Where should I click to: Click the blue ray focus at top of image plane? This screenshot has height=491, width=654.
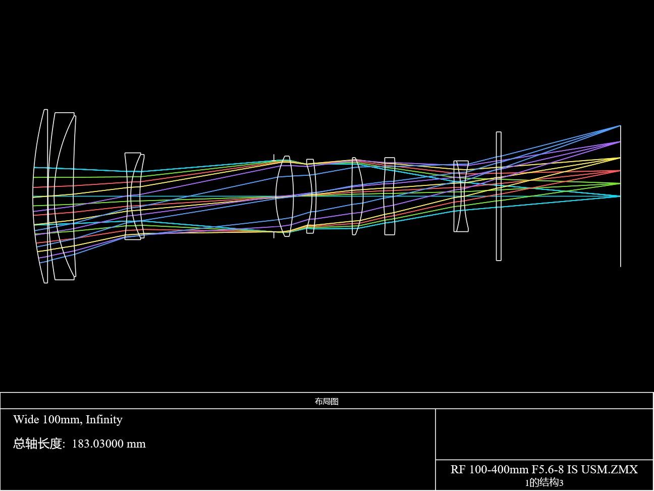(620, 126)
